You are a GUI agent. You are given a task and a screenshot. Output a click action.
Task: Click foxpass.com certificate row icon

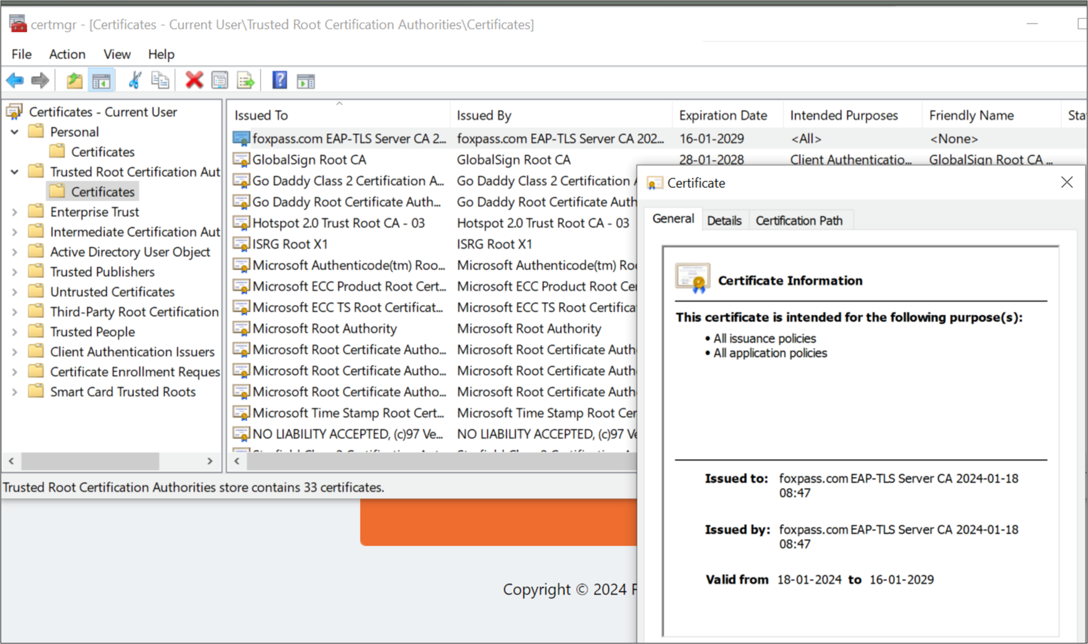pyautogui.click(x=241, y=138)
